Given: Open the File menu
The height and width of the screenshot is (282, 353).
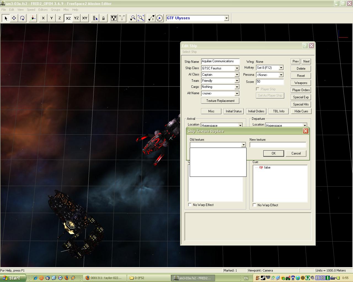Looking at the screenshot, I should click(4, 10).
